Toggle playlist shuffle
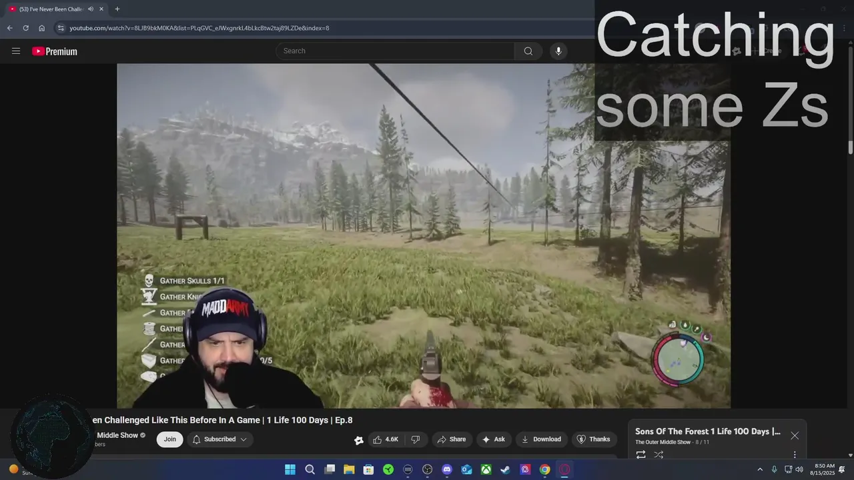Screen dimensions: 854x480 click(659, 455)
